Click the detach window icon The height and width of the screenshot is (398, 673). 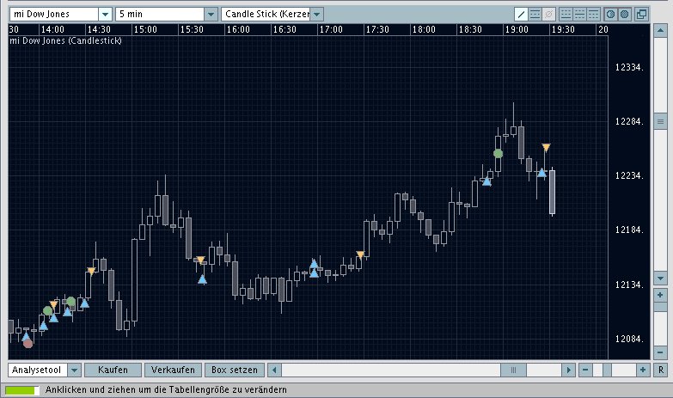click(x=642, y=14)
